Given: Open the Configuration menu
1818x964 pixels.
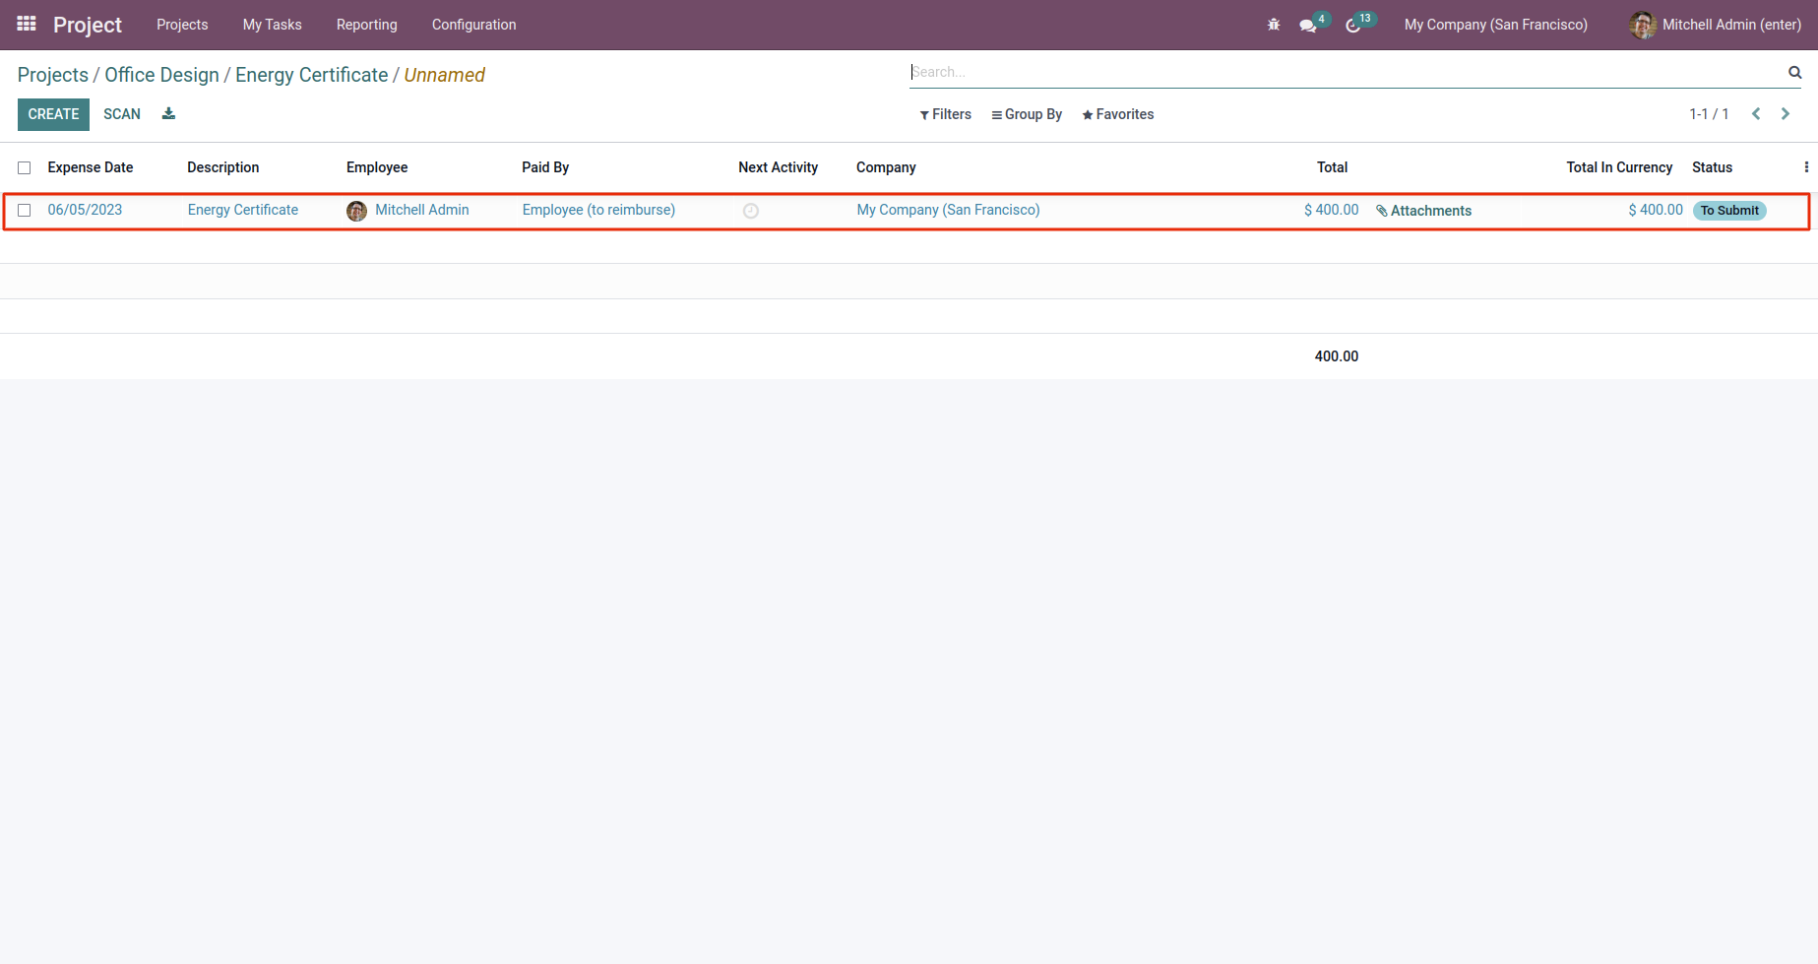Looking at the screenshot, I should click(x=473, y=25).
